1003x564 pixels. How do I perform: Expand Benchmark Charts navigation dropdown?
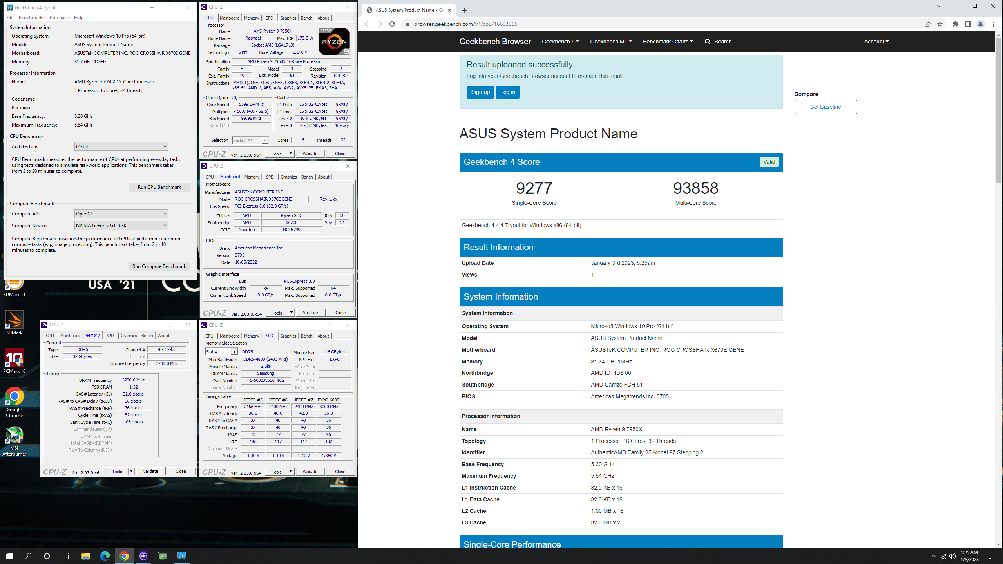tap(668, 42)
